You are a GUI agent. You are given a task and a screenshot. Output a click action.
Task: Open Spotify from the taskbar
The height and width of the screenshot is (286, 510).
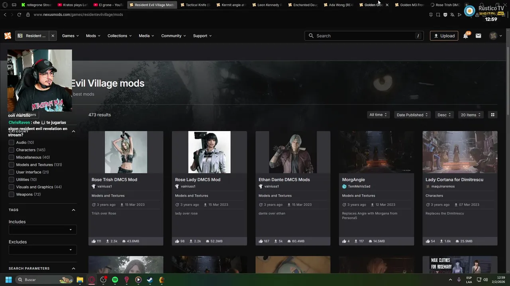[x=115, y=280]
